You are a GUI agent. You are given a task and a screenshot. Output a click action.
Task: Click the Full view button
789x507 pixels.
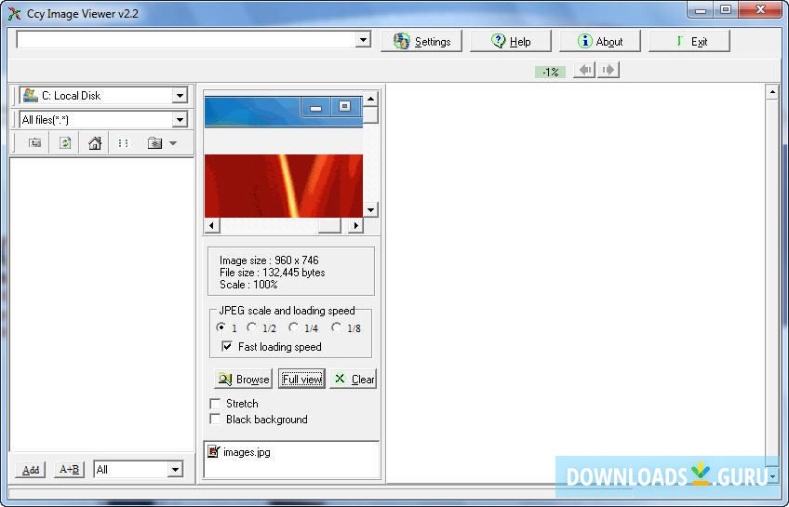[x=301, y=380]
